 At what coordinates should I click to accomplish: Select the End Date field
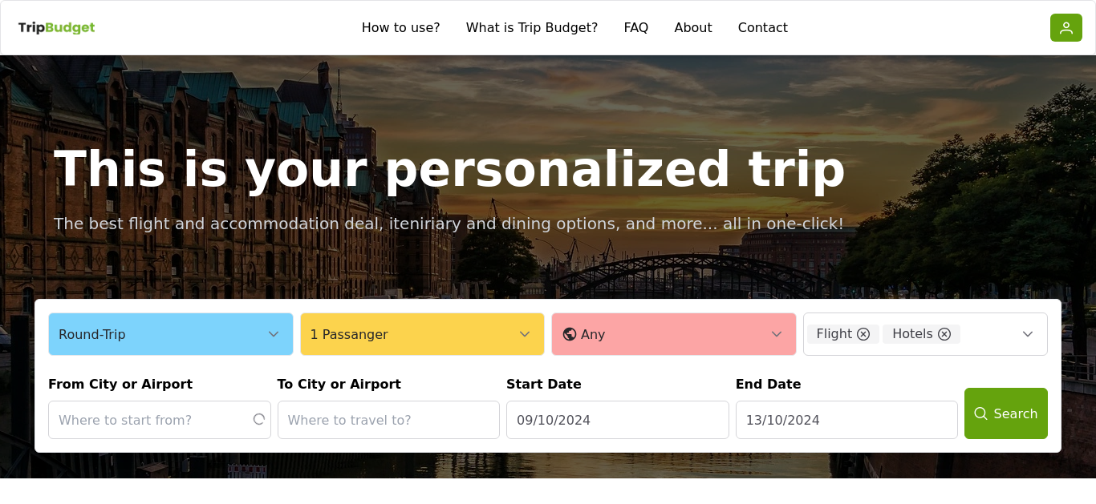pos(846,420)
